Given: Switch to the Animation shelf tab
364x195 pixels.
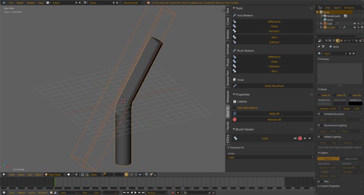Looking at the screenshot, I should click(x=228, y=49).
